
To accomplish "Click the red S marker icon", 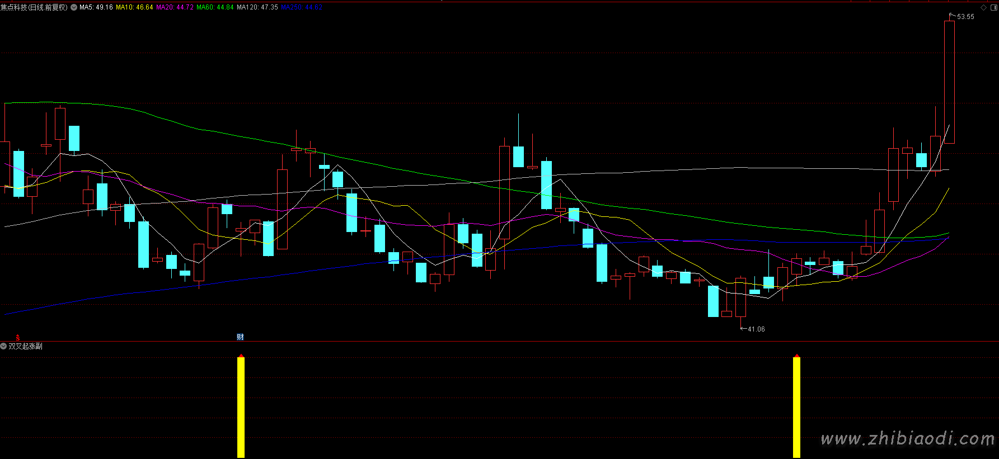I will coord(18,338).
